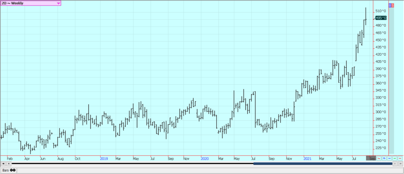Click the 330^0 price axis label

tap(381, 98)
